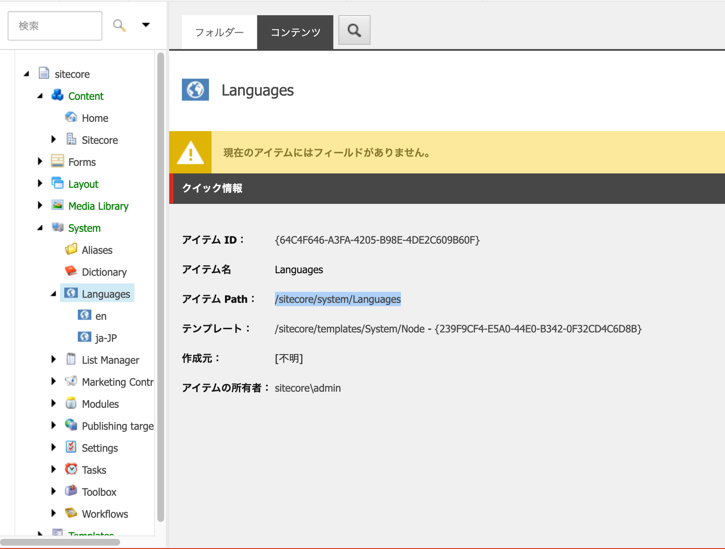
Task: Expand the Forms tree node
Action: [x=40, y=161]
